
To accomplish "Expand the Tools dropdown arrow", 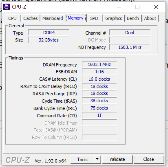I will [x=97, y=160].
